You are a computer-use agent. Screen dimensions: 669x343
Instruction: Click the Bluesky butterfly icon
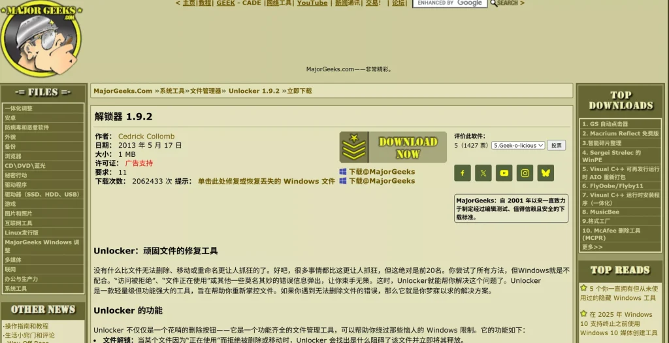pos(546,173)
